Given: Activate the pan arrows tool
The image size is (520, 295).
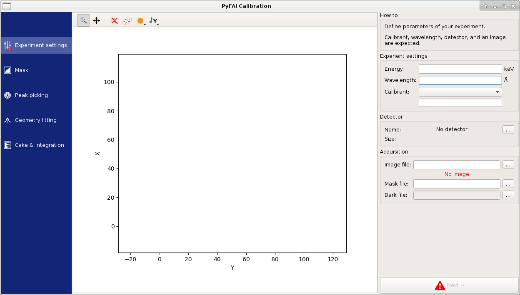Looking at the screenshot, I should pyautogui.click(x=96, y=20).
